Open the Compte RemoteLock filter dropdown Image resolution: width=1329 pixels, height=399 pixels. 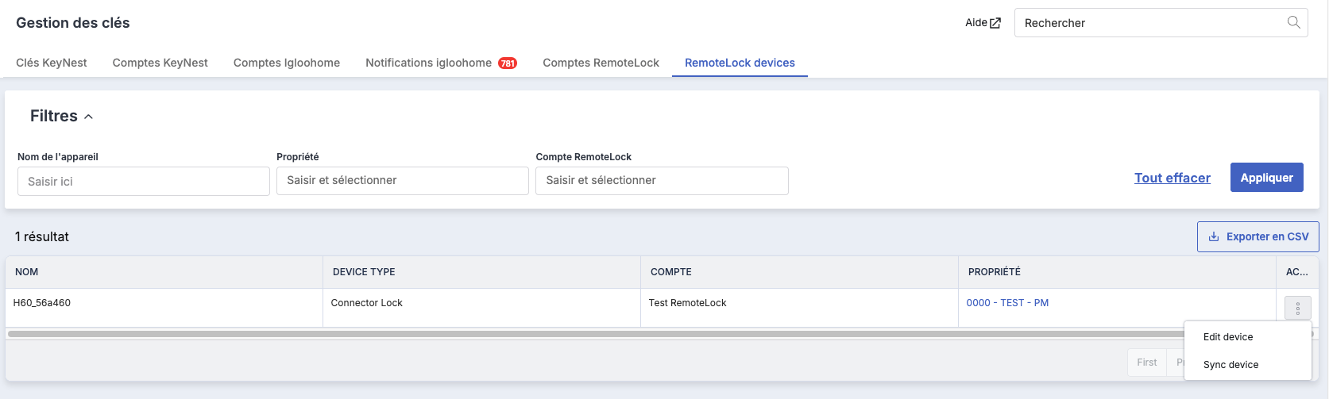(662, 181)
